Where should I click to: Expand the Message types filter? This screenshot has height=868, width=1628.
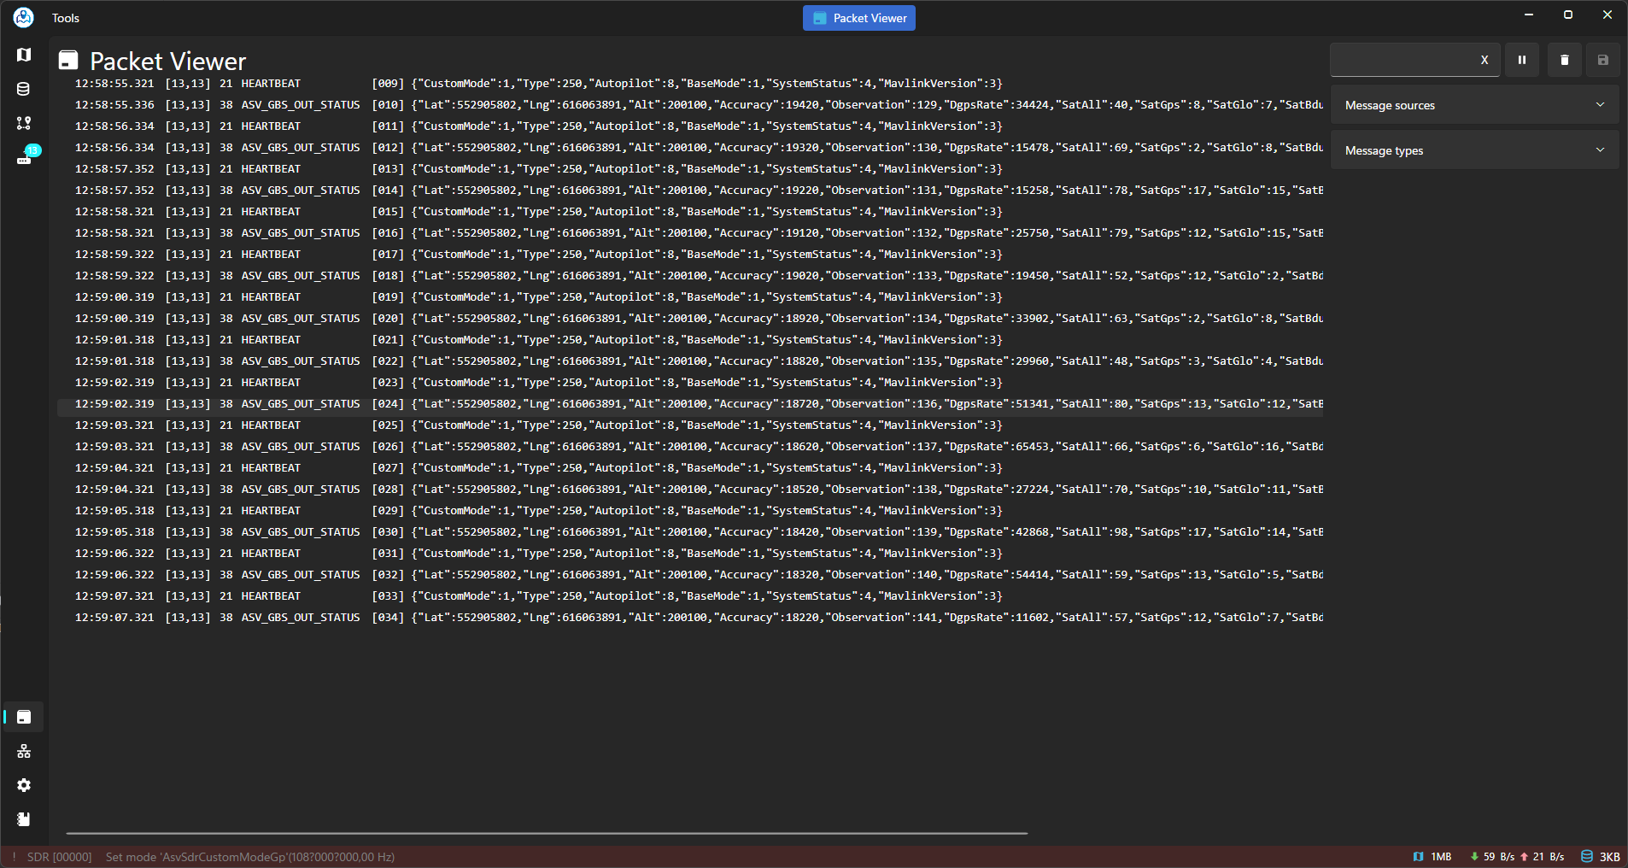point(1474,150)
